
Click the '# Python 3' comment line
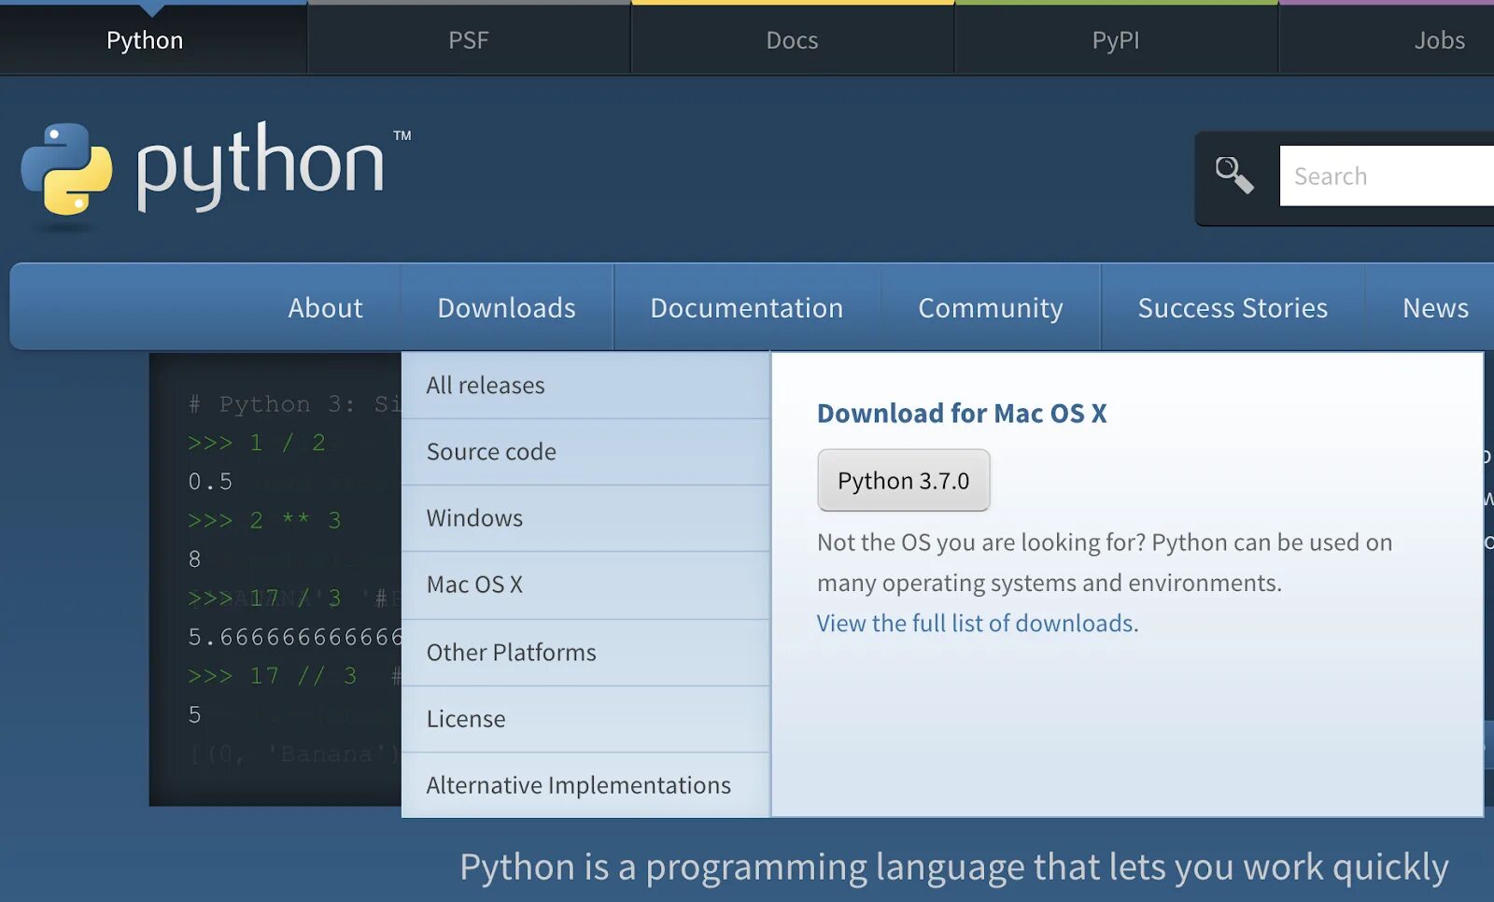click(x=294, y=404)
